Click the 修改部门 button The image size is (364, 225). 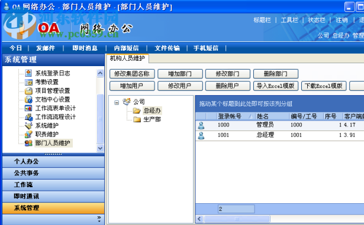tap(228, 74)
